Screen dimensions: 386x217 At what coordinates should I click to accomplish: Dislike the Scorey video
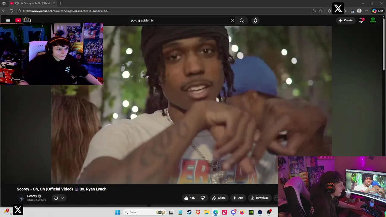tap(203, 198)
